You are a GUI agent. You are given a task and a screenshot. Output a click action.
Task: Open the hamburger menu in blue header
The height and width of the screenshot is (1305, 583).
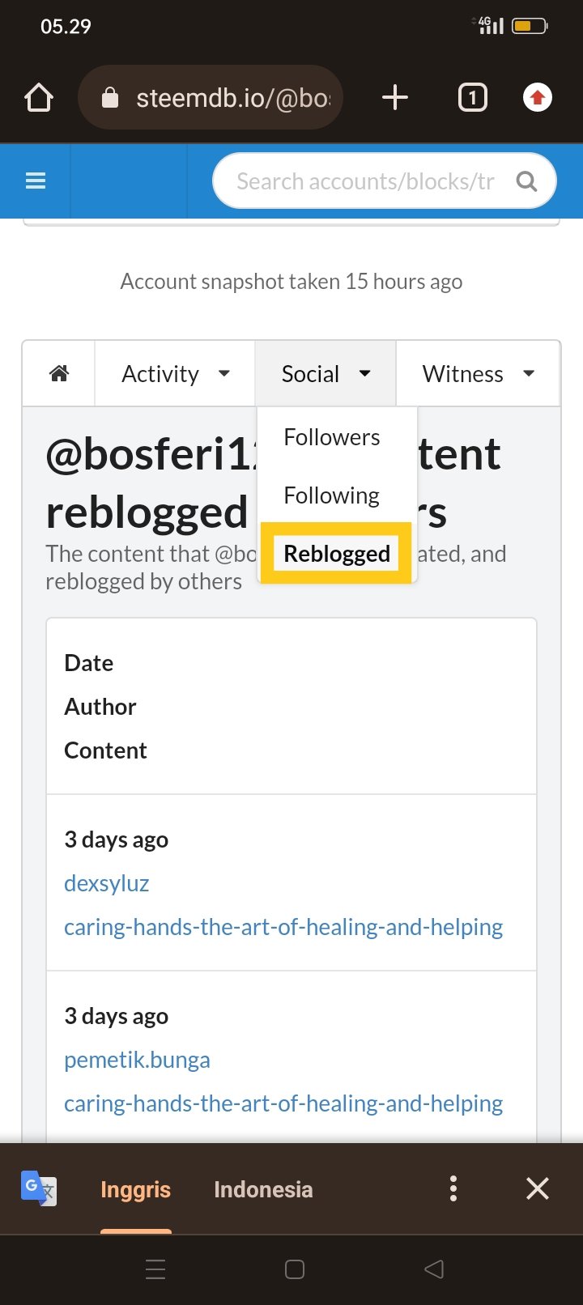36,181
